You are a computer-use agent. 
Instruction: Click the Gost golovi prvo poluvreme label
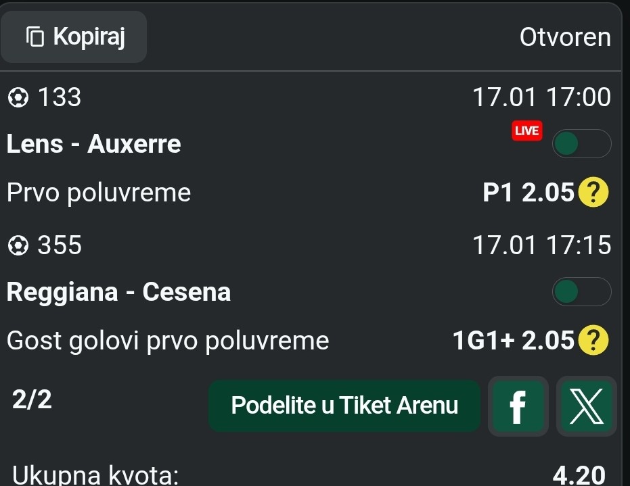click(x=168, y=341)
